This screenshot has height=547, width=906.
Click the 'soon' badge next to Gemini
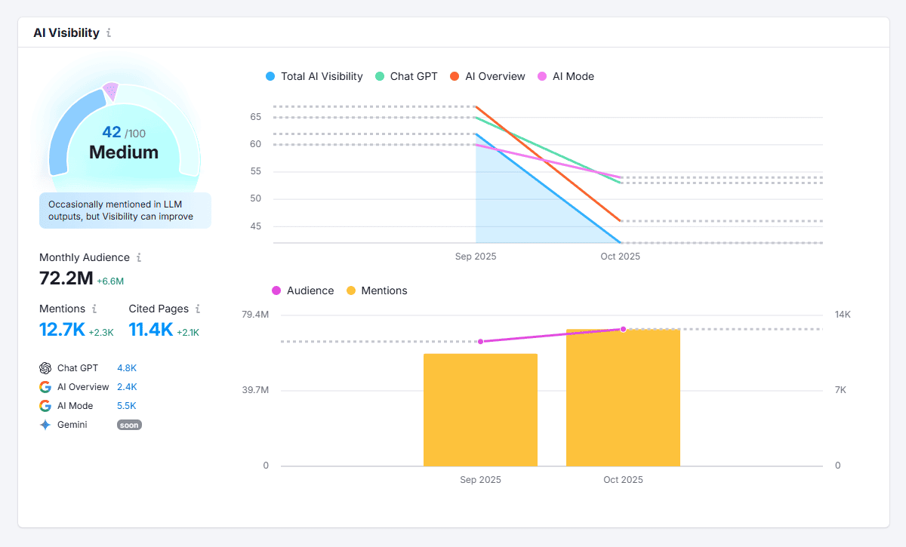(x=129, y=425)
